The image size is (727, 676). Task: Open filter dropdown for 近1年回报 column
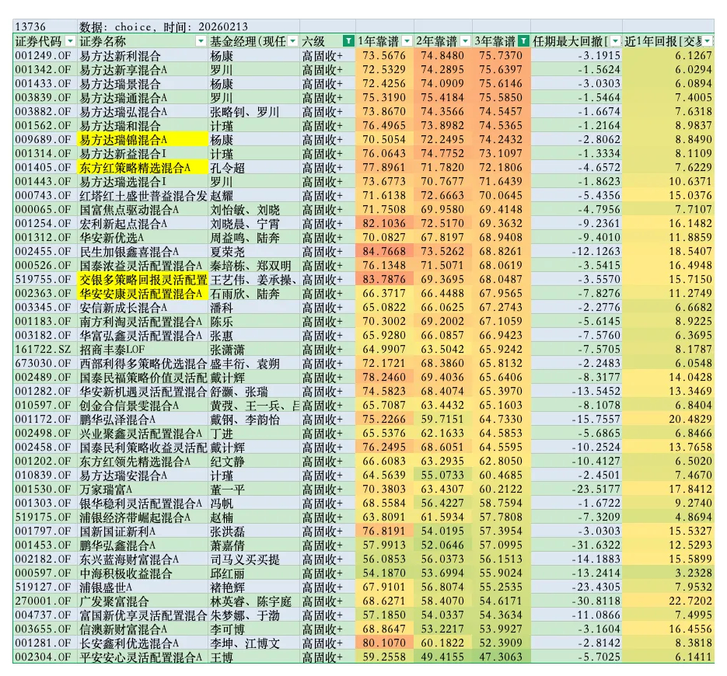click(708, 41)
